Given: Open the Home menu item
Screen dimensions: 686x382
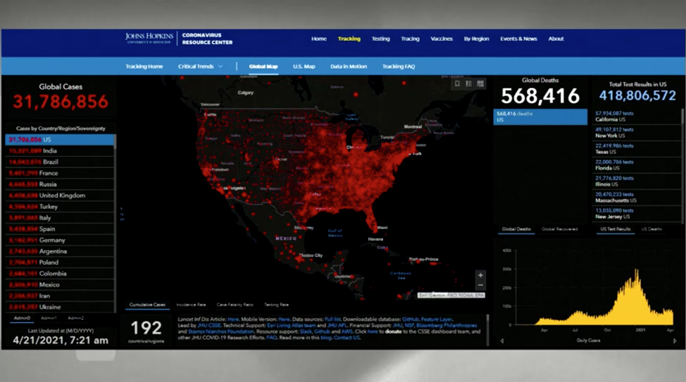Looking at the screenshot, I should point(319,39).
